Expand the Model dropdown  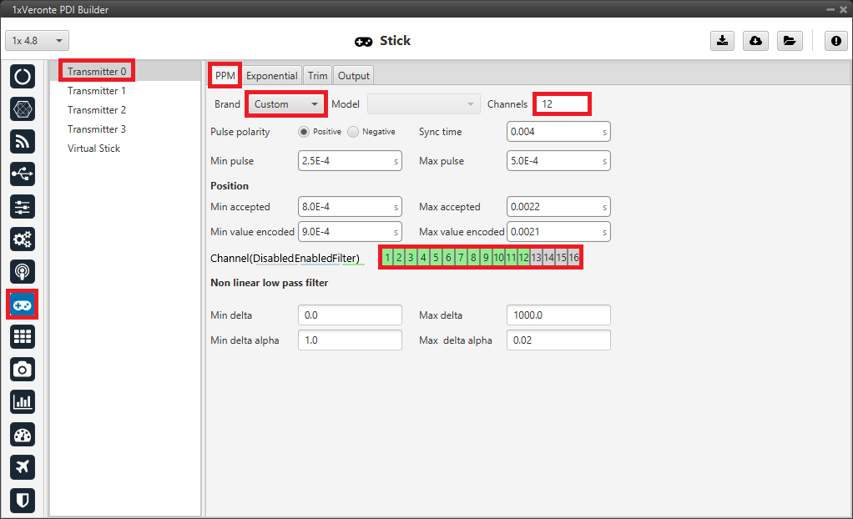[424, 104]
